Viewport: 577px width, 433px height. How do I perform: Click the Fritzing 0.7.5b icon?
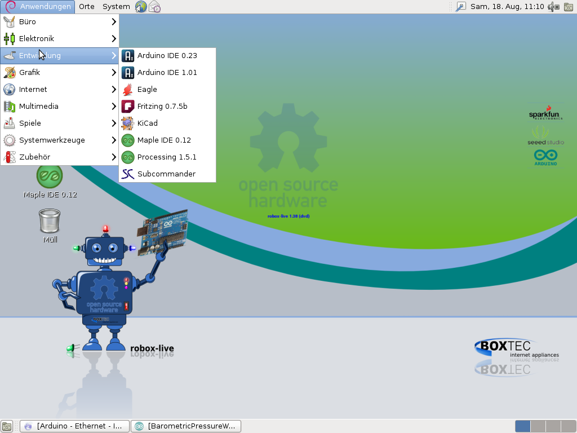[x=128, y=107]
